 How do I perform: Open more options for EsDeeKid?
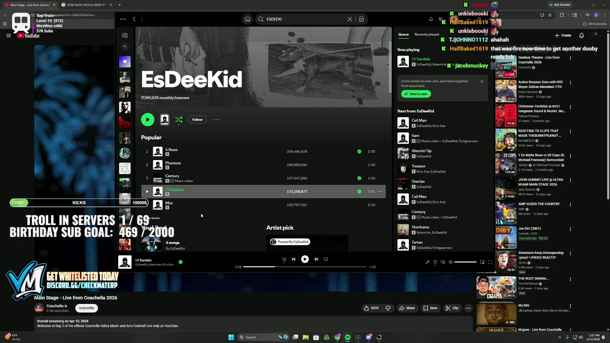pyautogui.click(x=216, y=120)
